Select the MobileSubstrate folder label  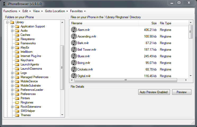pos(31,86)
